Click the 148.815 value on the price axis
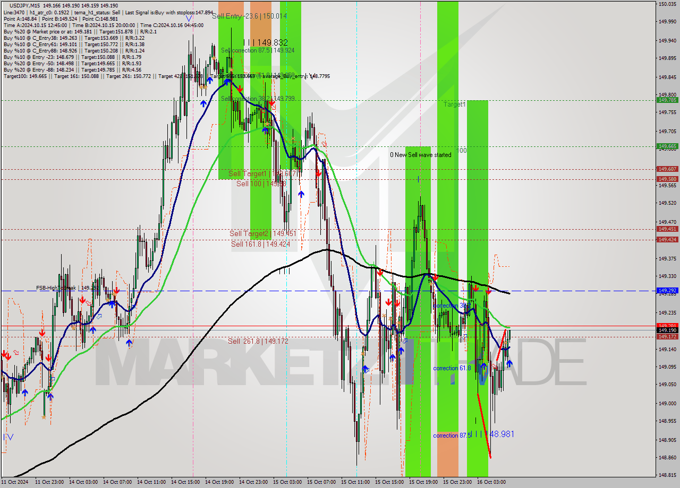This screenshot has width=680, height=488. pyautogui.click(x=667, y=476)
